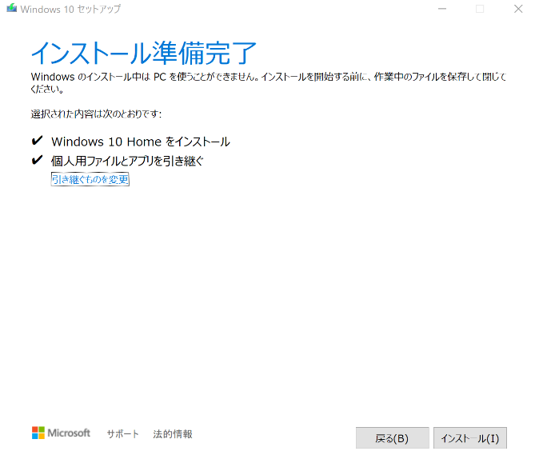Click the disabled maximize button
This screenshot has width=535, height=467.
pos(480,9)
